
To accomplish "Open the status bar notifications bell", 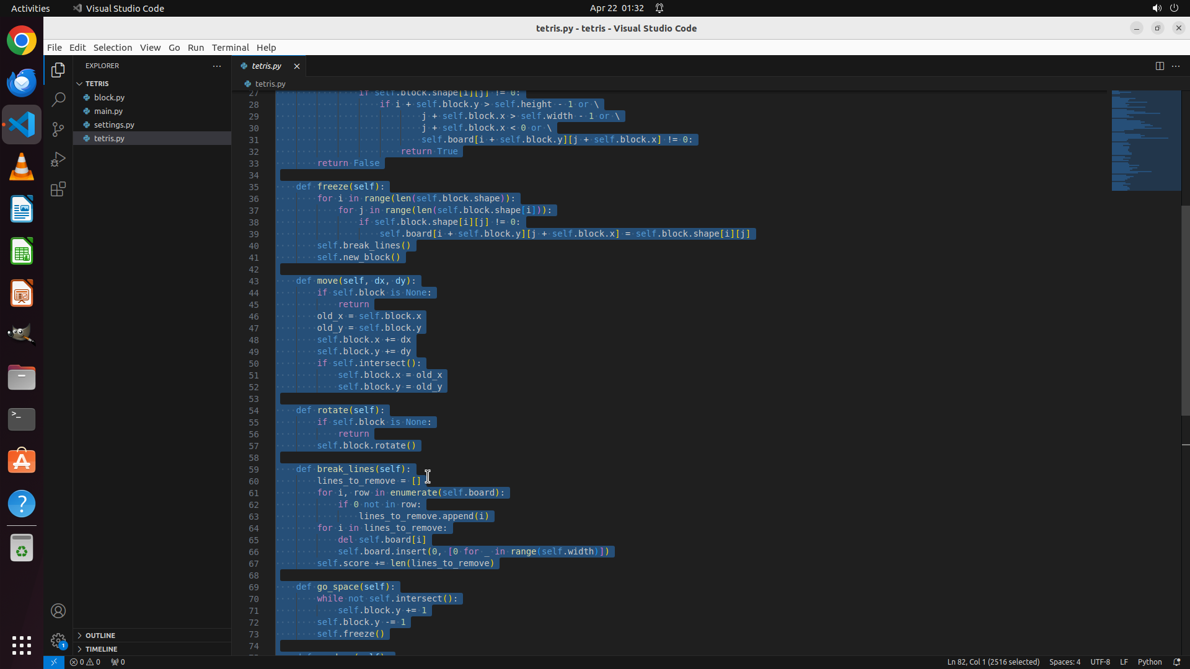I will point(1176,662).
